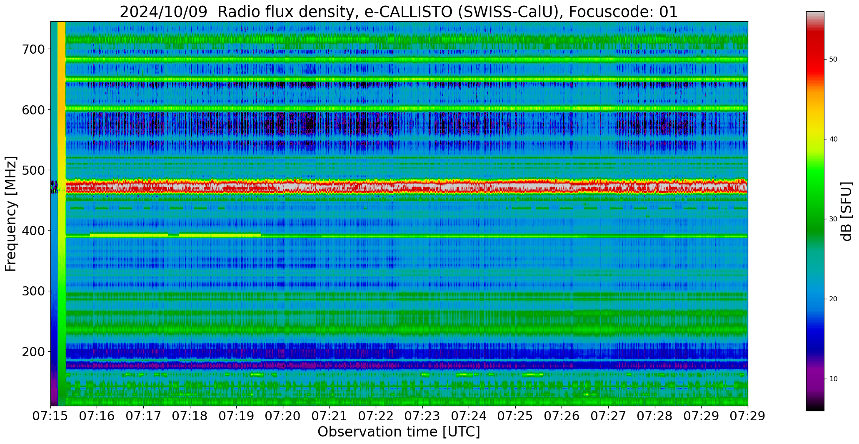Click the colorbar tick label 40
Image resolution: width=859 pixels, height=444 pixels.
pos(833,139)
